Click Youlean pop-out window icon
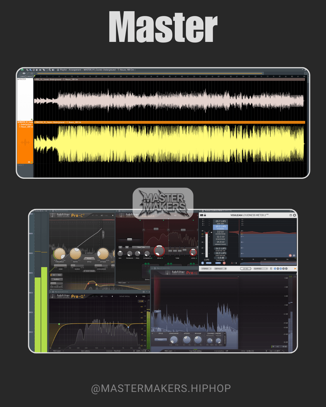The width and height of the screenshot is (326, 407). pyautogui.click(x=291, y=215)
